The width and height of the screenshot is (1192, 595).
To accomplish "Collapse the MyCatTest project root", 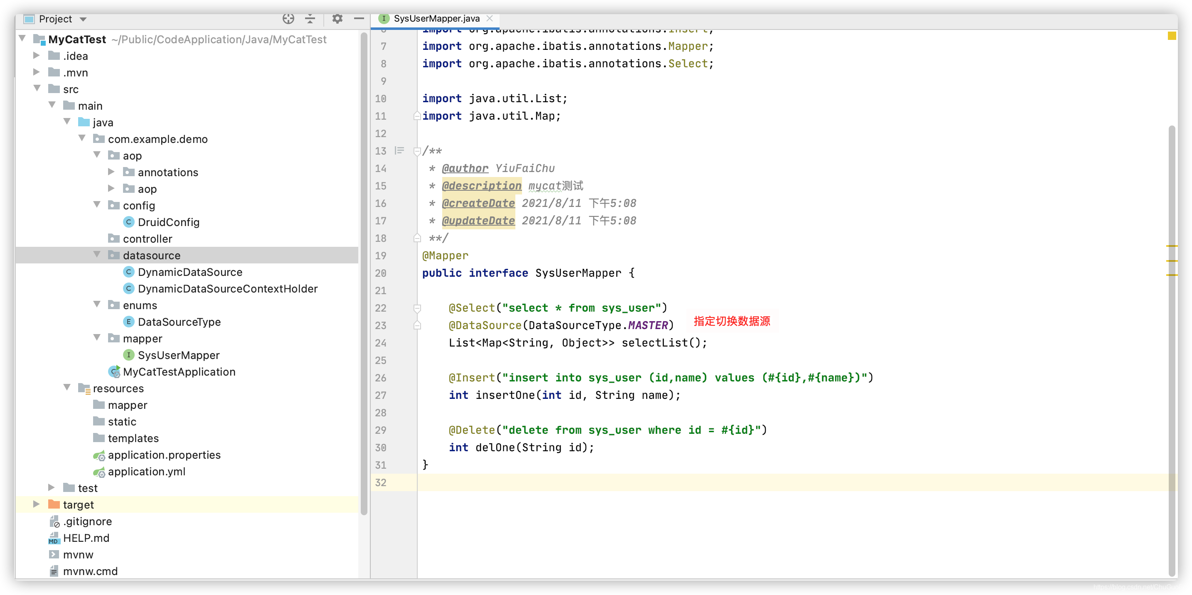I will click(23, 38).
